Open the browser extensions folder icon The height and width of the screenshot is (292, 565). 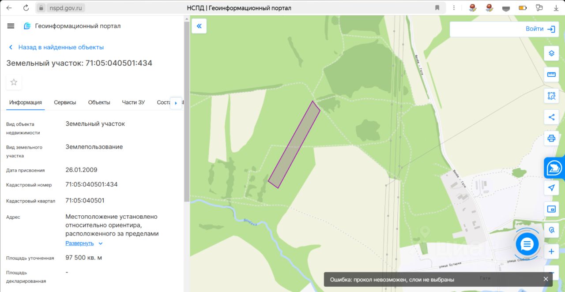539,7
